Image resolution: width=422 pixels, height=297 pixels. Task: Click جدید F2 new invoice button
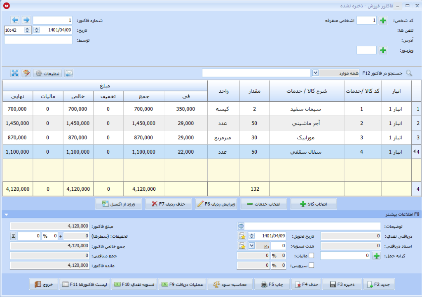[379, 284]
